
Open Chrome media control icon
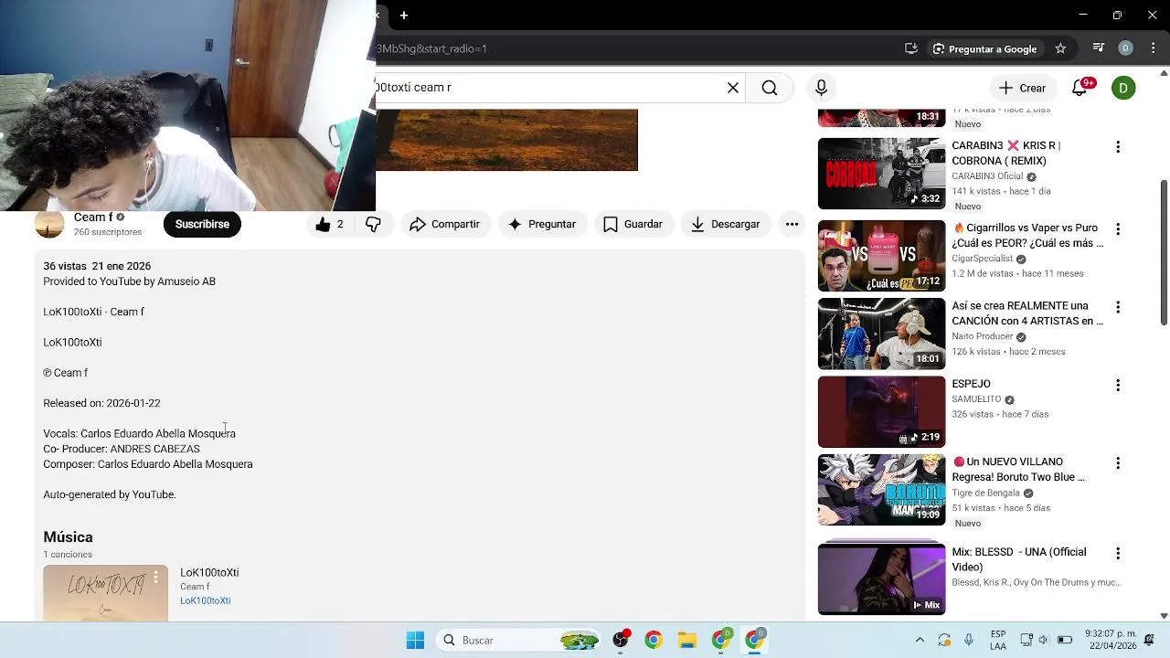[x=1099, y=48]
